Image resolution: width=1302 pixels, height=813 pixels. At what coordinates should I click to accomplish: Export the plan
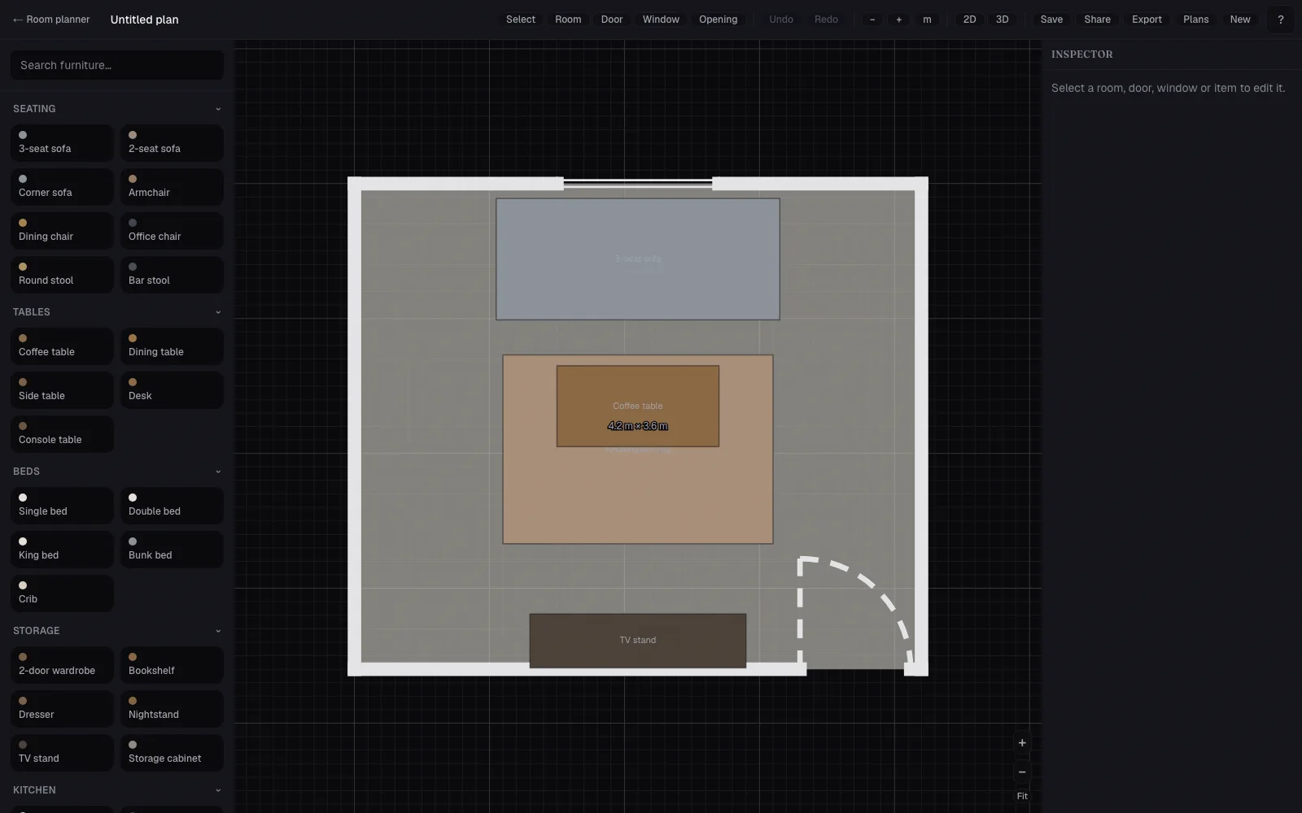(1147, 20)
